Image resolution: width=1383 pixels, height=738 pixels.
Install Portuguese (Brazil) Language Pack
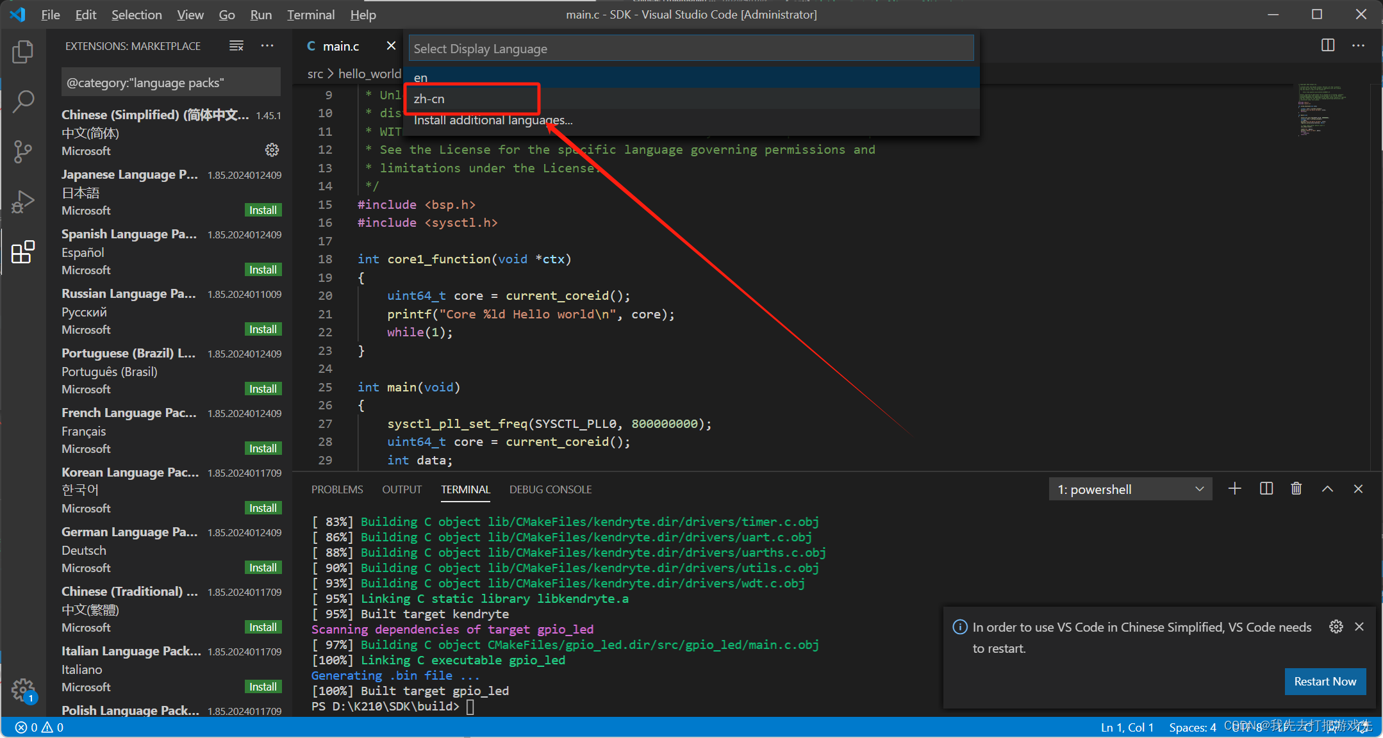263,389
